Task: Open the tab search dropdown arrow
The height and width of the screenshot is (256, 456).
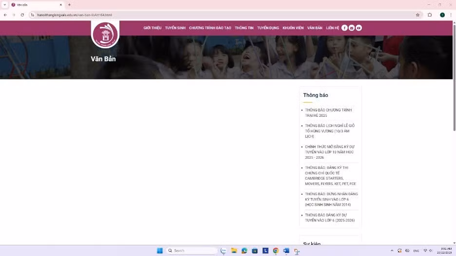Action: 5,5
